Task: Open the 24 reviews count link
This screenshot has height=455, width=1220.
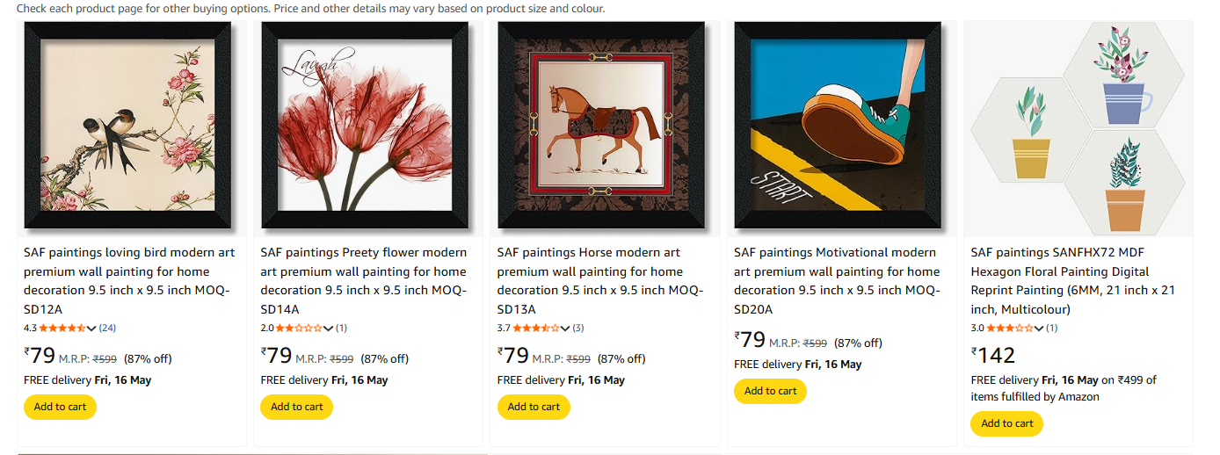Action: [107, 329]
